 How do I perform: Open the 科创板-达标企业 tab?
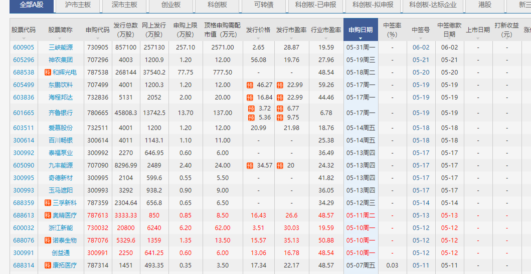(433, 5)
